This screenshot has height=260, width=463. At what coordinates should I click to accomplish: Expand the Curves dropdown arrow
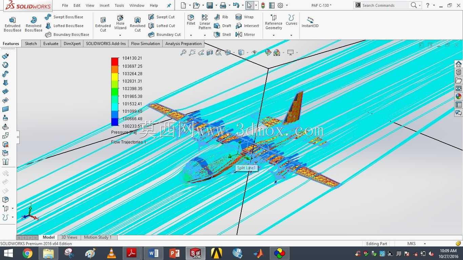[x=291, y=35]
